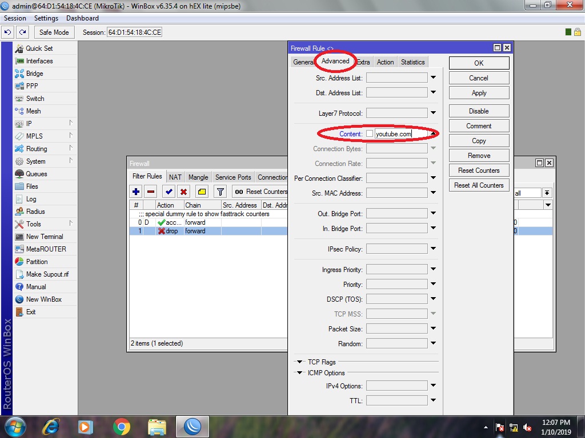585x438 pixels.
Task: Expand the Per Connection Classifier arrow
Action: [433, 178]
